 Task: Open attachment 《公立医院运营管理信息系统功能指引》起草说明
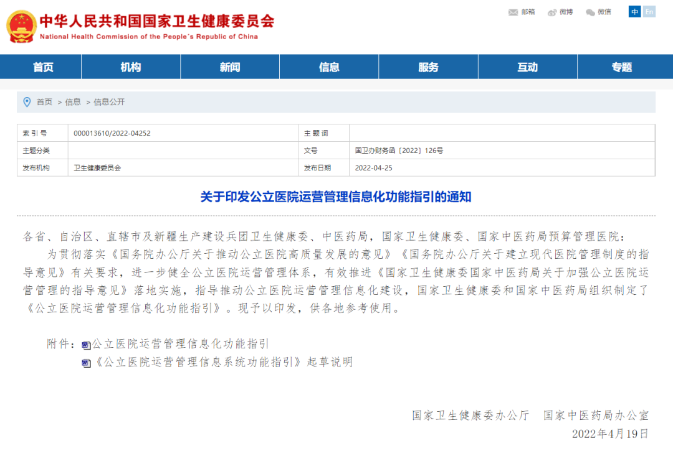coord(223,362)
